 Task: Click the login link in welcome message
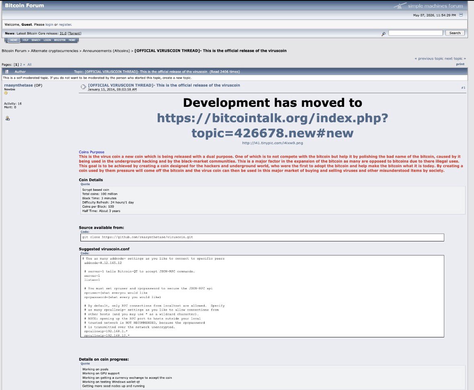pos(49,25)
